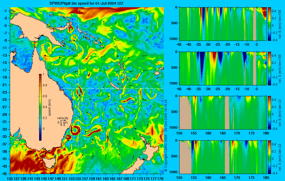Click the "vel. S (m/s) lon=155" panel label
This screenshot has width=285, height=181.
coord(280,68)
